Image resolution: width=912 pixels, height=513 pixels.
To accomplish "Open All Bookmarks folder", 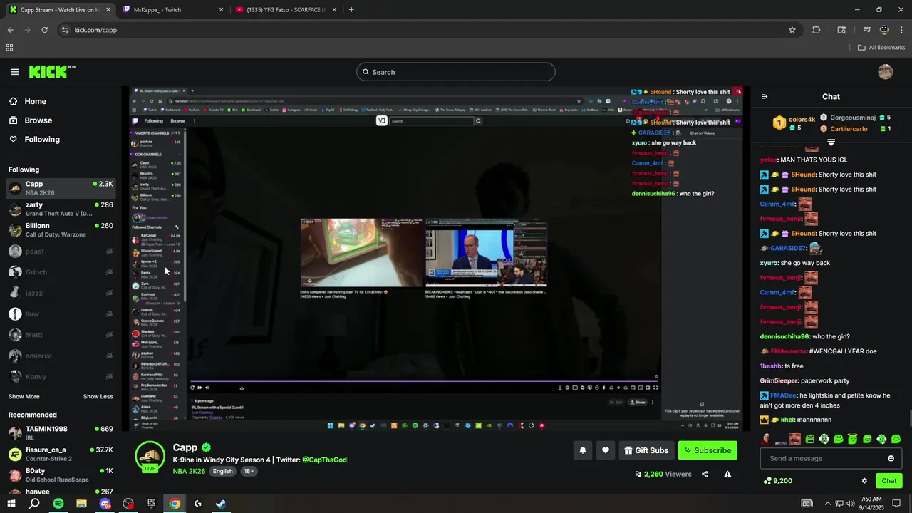I will (881, 48).
